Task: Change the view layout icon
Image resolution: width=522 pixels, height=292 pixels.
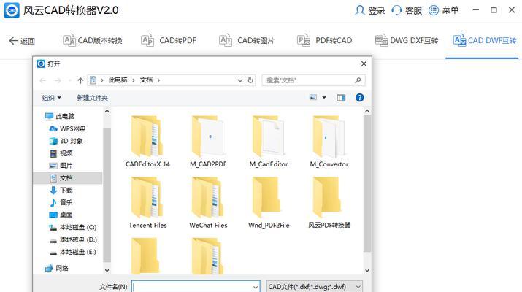Action: tap(313, 98)
